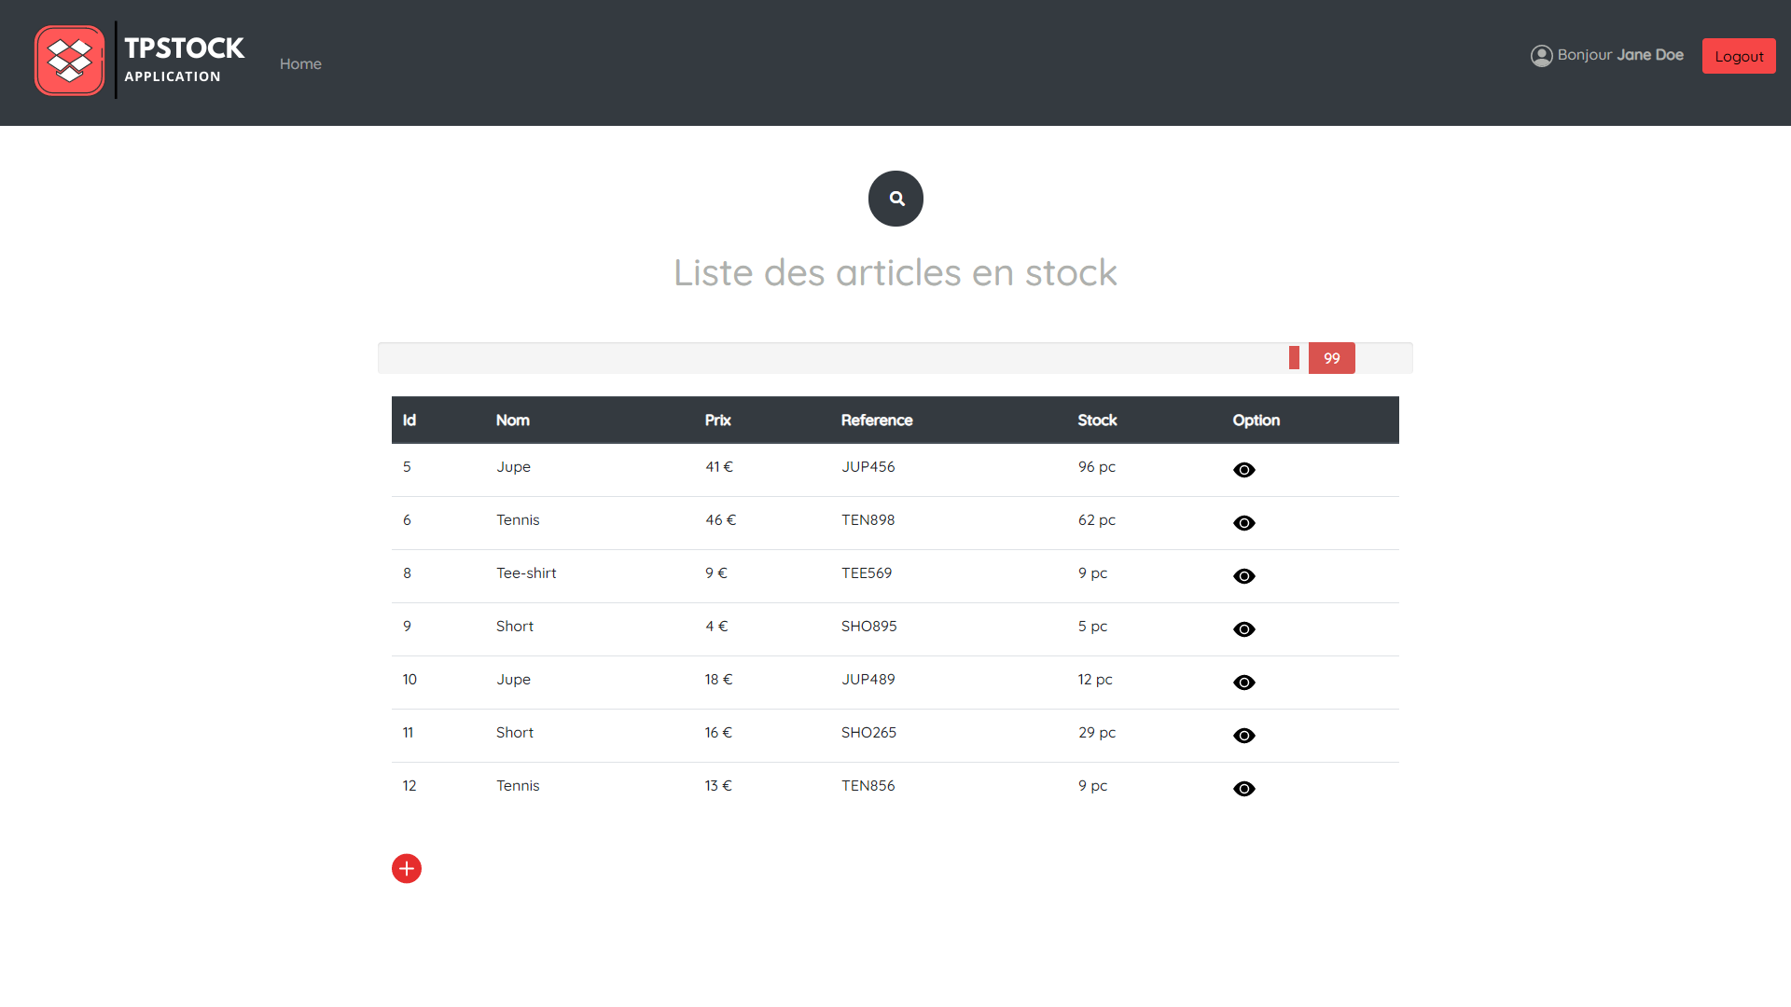Image resolution: width=1791 pixels, height=1007 pixels.
Task: Click the TPSTOCK application logo
Action: pyautogui.click(x=69, y=60)
